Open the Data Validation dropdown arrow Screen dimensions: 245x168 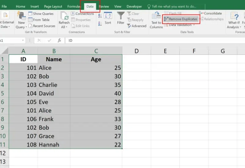(194, 25)
